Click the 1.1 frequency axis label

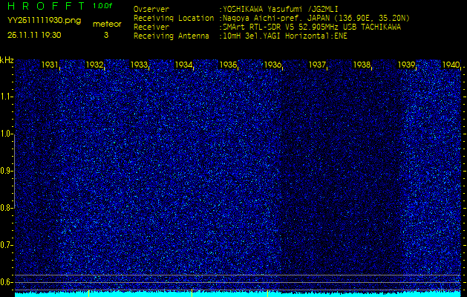pos(6,97)
